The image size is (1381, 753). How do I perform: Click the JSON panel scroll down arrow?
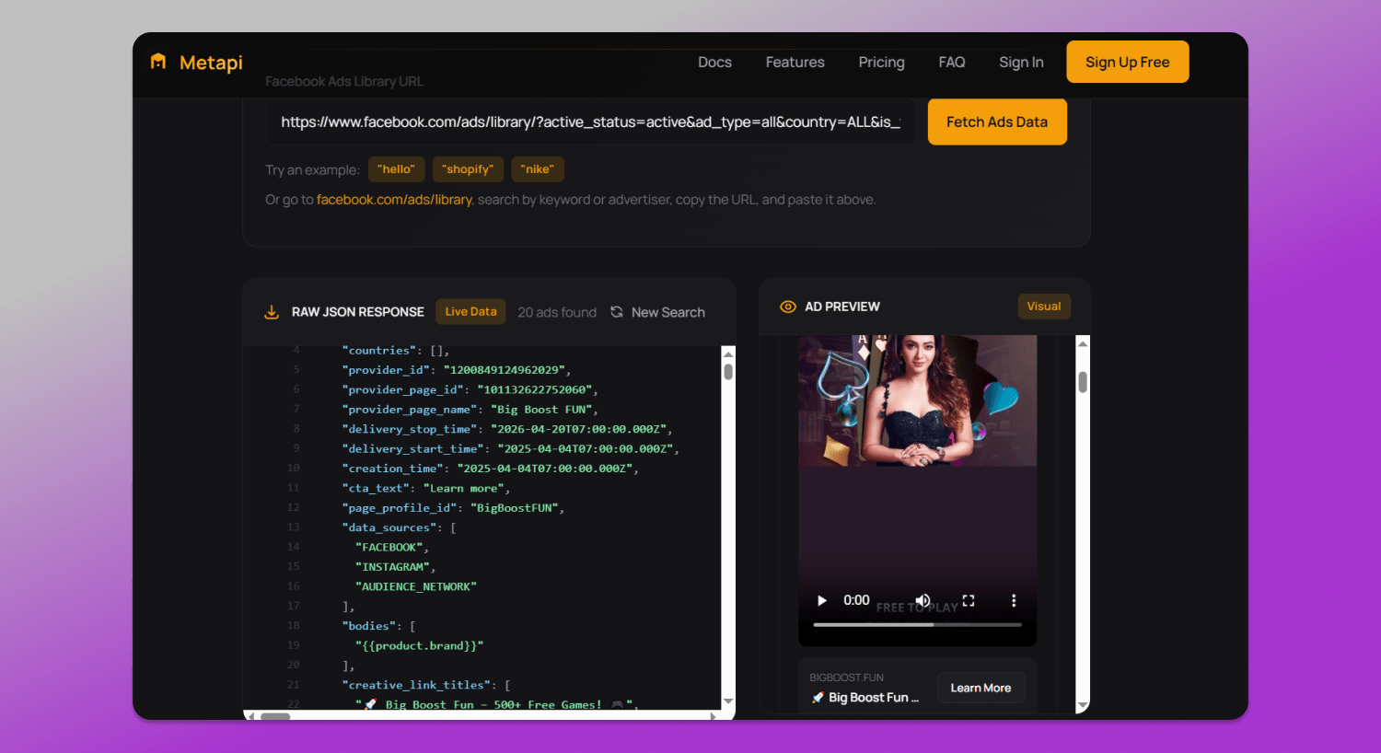pos(728,701)
